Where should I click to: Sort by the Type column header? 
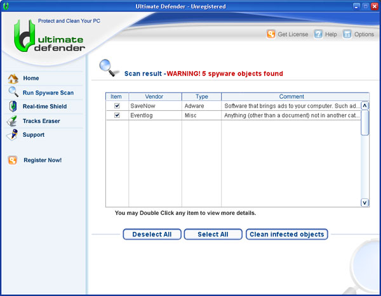coord(201,96)
